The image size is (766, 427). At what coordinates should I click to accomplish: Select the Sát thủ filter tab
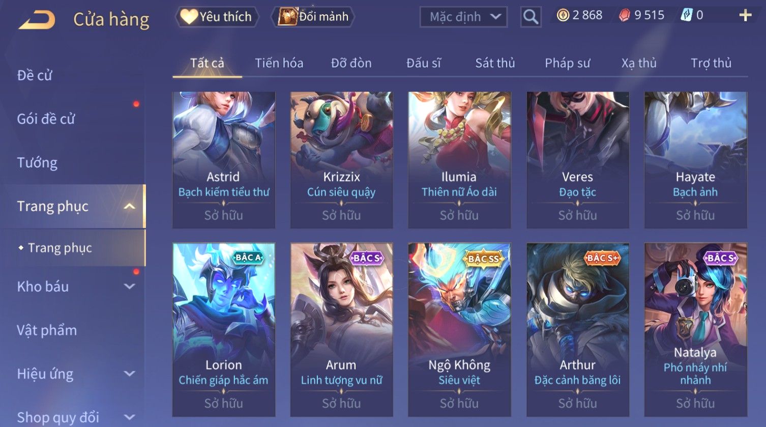495,63
